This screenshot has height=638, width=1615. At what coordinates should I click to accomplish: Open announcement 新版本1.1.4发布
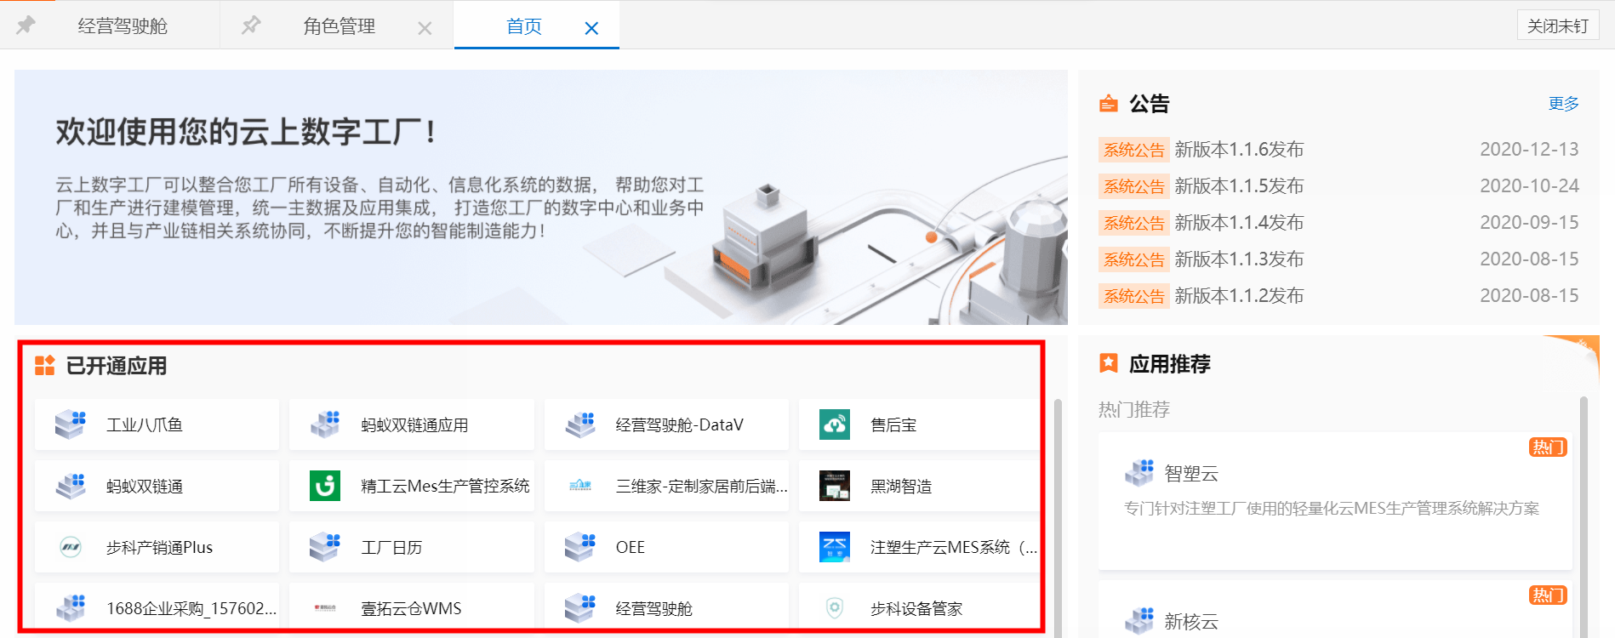(1239, 223)
